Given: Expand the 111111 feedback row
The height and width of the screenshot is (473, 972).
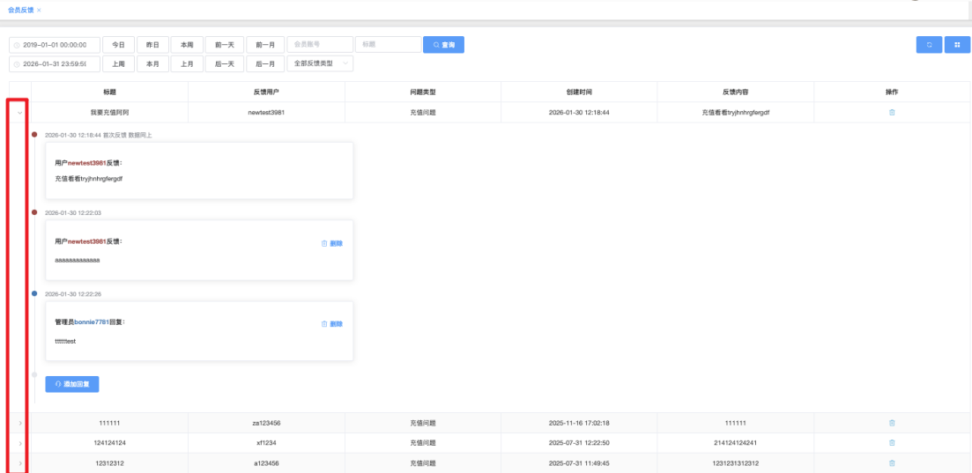Looking at the screenshot, I should pyautogui.click(x=19, y=423).
